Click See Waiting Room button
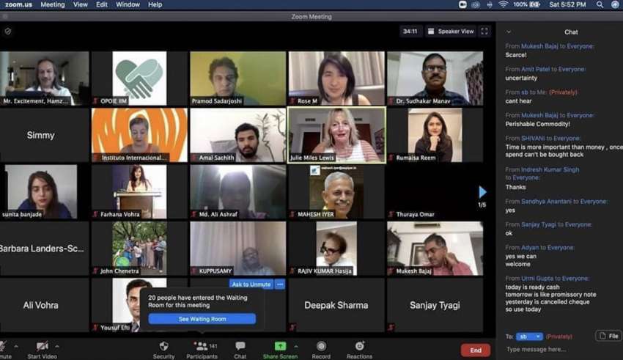The image size is (623, 360). pos(202,319)
